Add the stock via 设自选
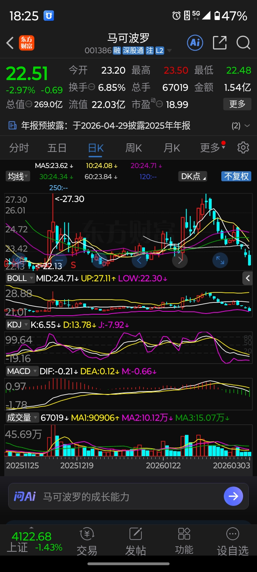This screenshot has height=572, width=257. pos(233,542)
